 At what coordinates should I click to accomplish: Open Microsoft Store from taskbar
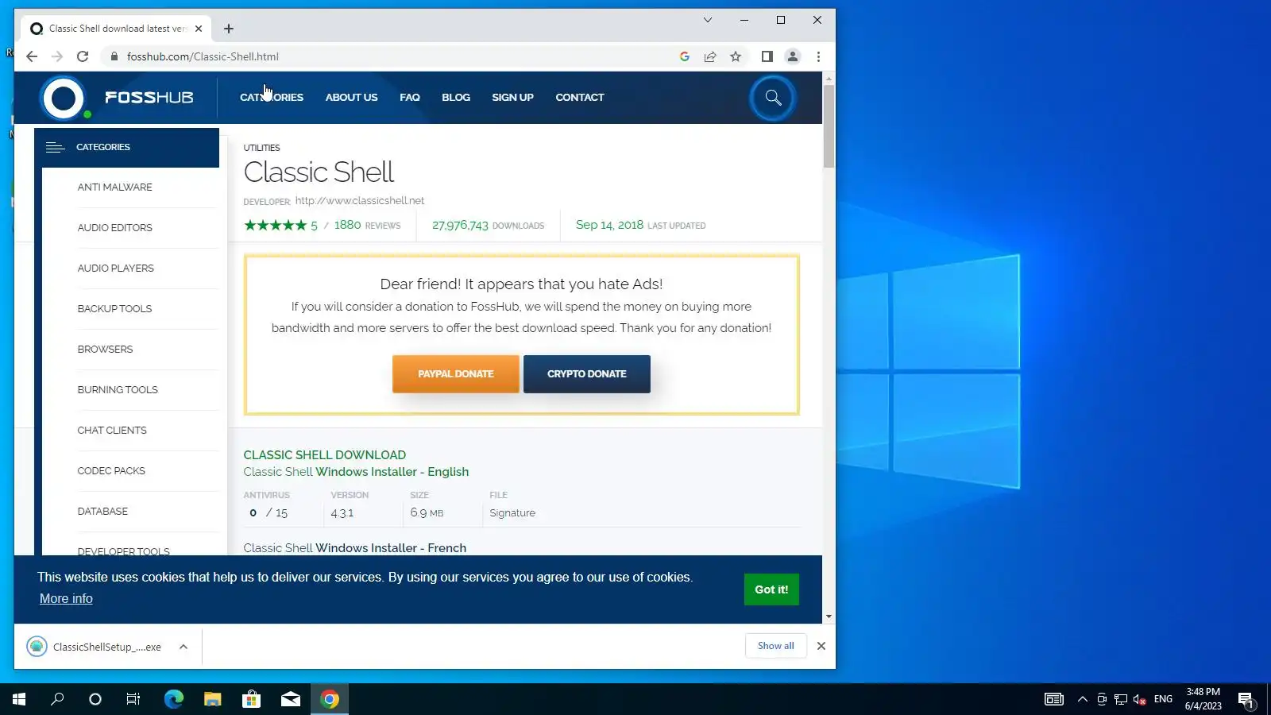click(251, 699)
